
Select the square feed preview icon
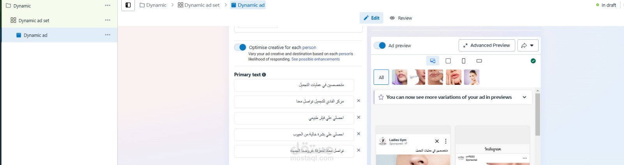pyautogui.click(x=448, y=61)
